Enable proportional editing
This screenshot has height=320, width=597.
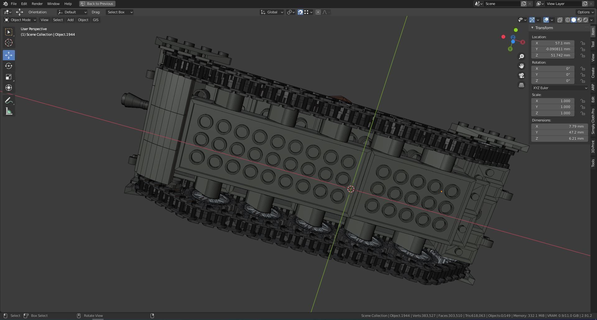[x=318, y=12]
